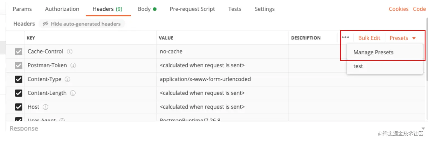Disable the Content-Length header checkbox
This screenshot has height=141, width=428.
point(18,93)
